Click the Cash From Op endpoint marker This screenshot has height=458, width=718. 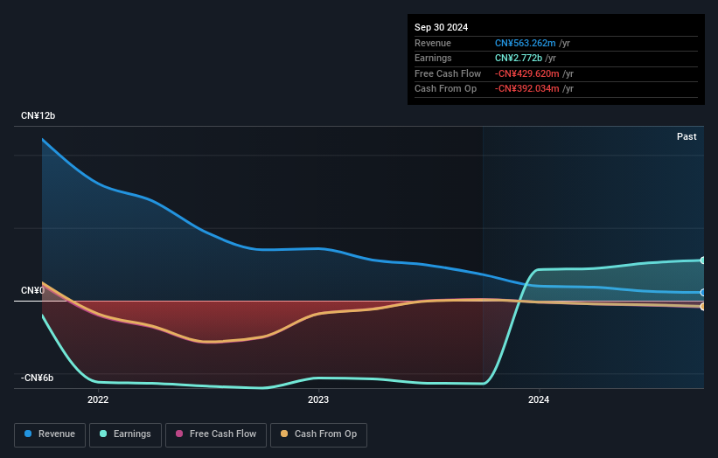click(x=703, y=307)
